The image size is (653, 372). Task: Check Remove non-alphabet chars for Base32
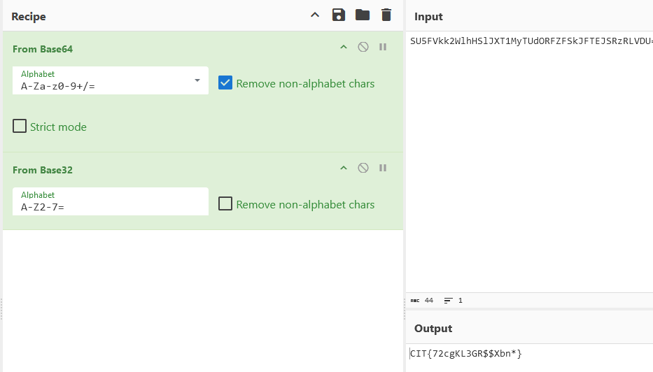point(225,204)
